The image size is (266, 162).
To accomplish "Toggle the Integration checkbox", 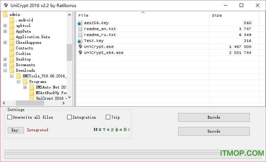I will 69,117.
